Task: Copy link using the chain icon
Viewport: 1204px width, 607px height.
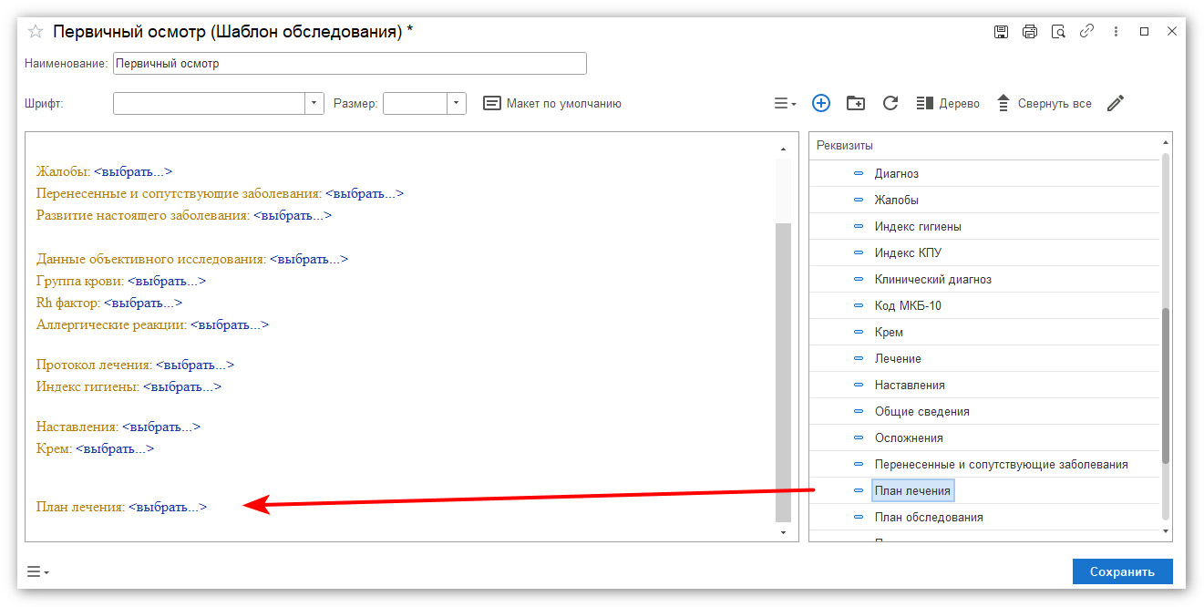Action: [x=1086, y=31]
